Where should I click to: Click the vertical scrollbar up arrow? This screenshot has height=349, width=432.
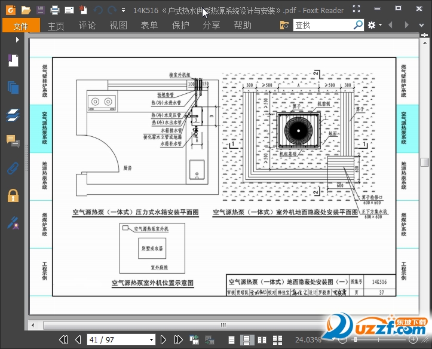(425, 43)
